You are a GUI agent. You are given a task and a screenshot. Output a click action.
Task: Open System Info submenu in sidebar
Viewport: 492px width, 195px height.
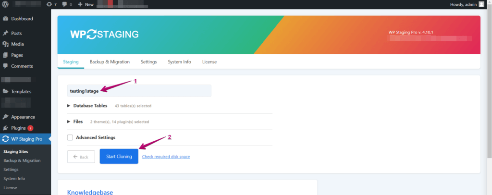[x=14, y=178]
